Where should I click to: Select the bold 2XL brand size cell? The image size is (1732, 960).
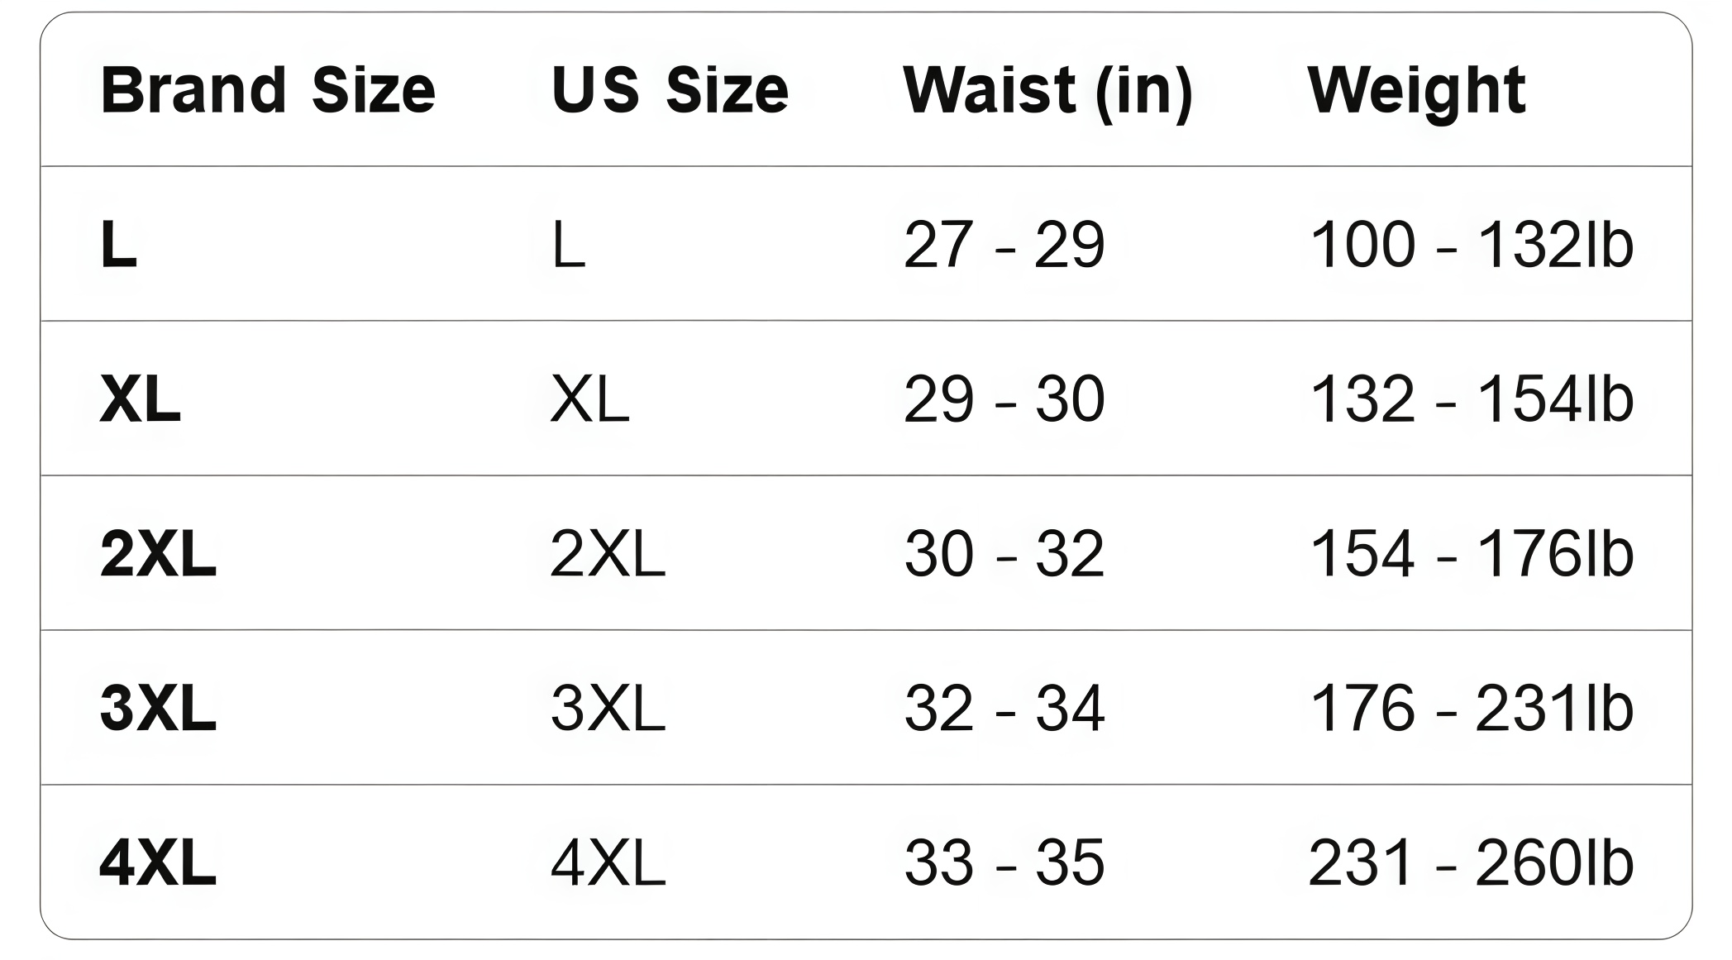[x=158, y=554]
